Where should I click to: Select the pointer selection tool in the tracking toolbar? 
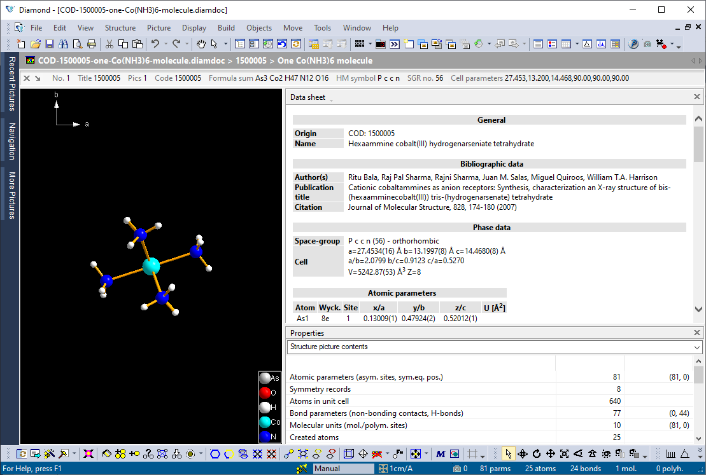pos(509,453)
